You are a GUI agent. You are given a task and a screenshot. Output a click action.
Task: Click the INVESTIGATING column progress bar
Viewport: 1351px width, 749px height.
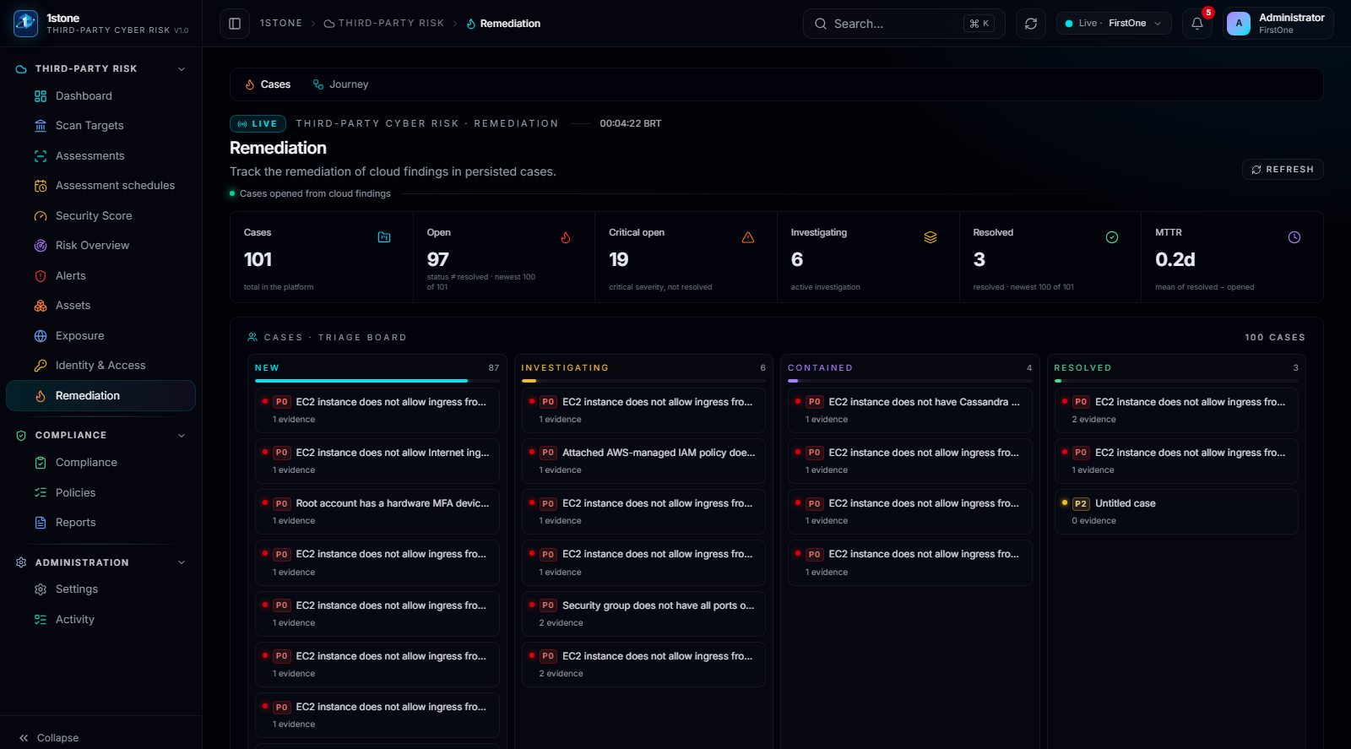[643, 381]
